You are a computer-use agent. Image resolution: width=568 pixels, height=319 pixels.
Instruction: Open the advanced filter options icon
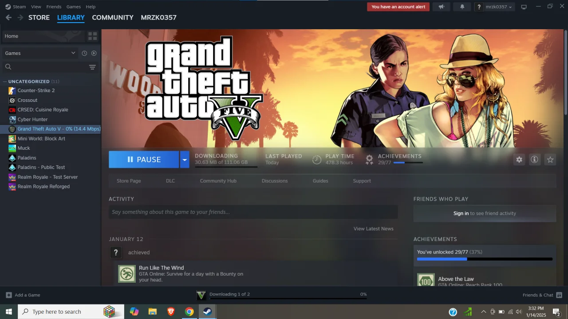[x=92, y=67]
